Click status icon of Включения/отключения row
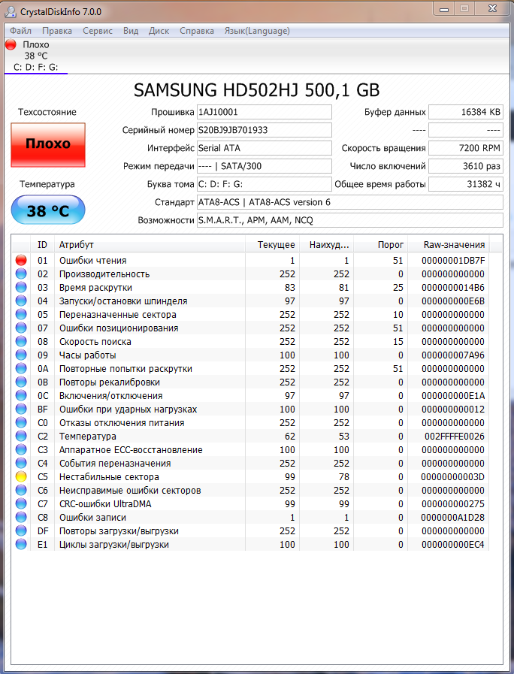Image resolution: width=514 pixels, height=674 pixels. click(21, 395)
